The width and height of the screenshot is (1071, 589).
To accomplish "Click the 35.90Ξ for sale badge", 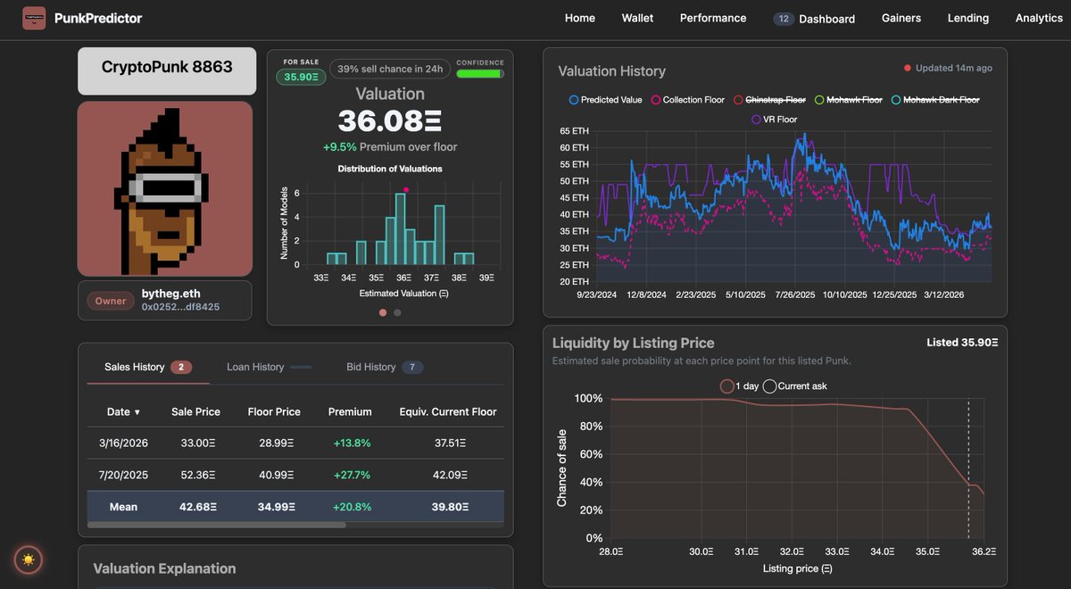I will 302,77.
